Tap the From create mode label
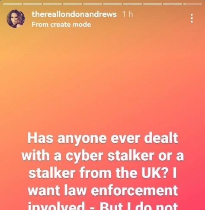 click(61, 25)
